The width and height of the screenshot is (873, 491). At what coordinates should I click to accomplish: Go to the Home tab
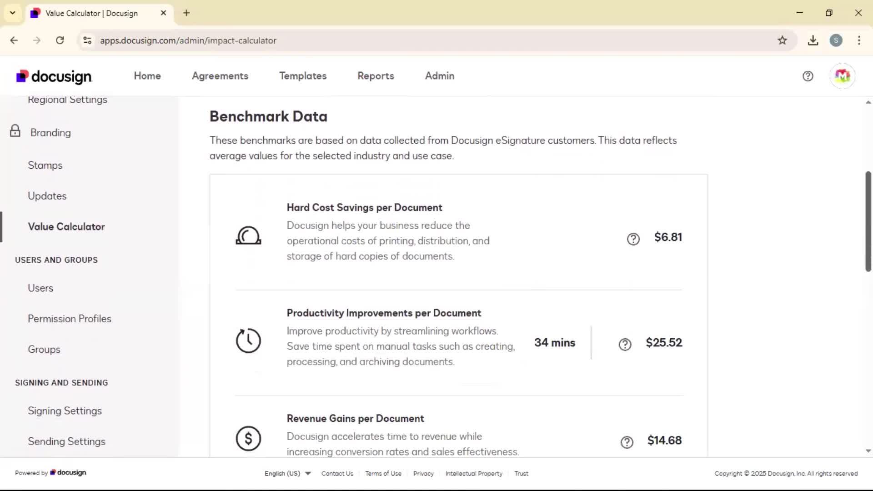(x=147, y=76)
